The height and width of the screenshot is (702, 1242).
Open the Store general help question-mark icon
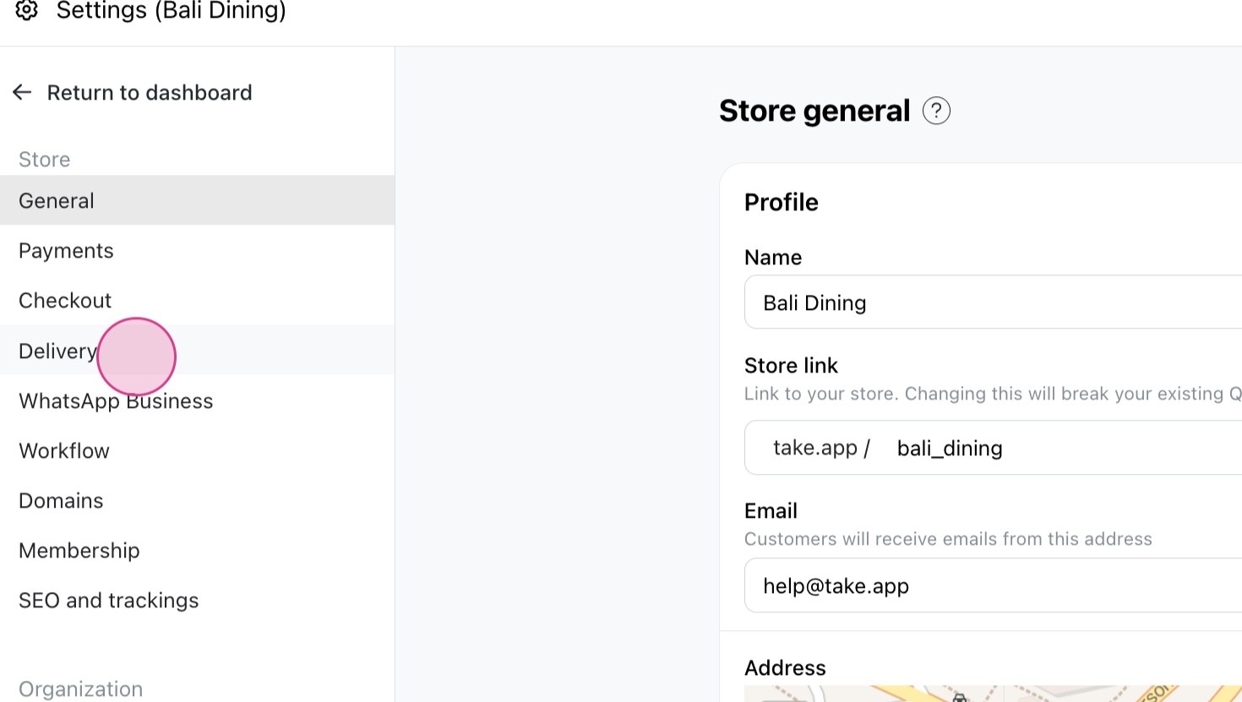coord(936,111)
